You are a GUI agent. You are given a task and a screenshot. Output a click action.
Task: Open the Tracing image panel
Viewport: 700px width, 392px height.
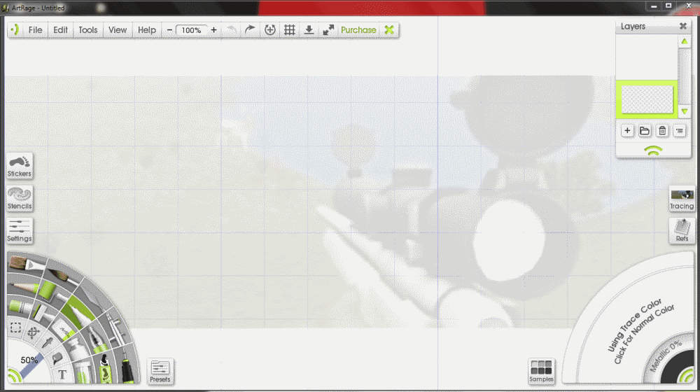coord(682,199)
